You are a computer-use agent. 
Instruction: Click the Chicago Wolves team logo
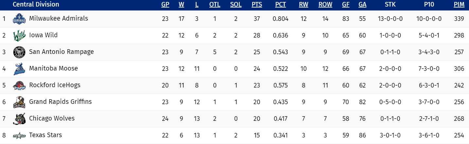pos(19,119)
